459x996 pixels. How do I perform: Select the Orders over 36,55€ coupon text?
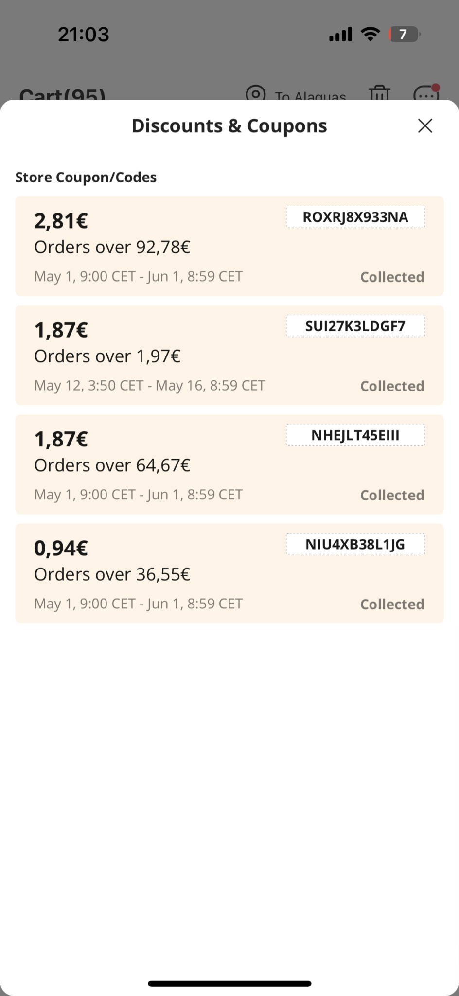tap(112, 574)
